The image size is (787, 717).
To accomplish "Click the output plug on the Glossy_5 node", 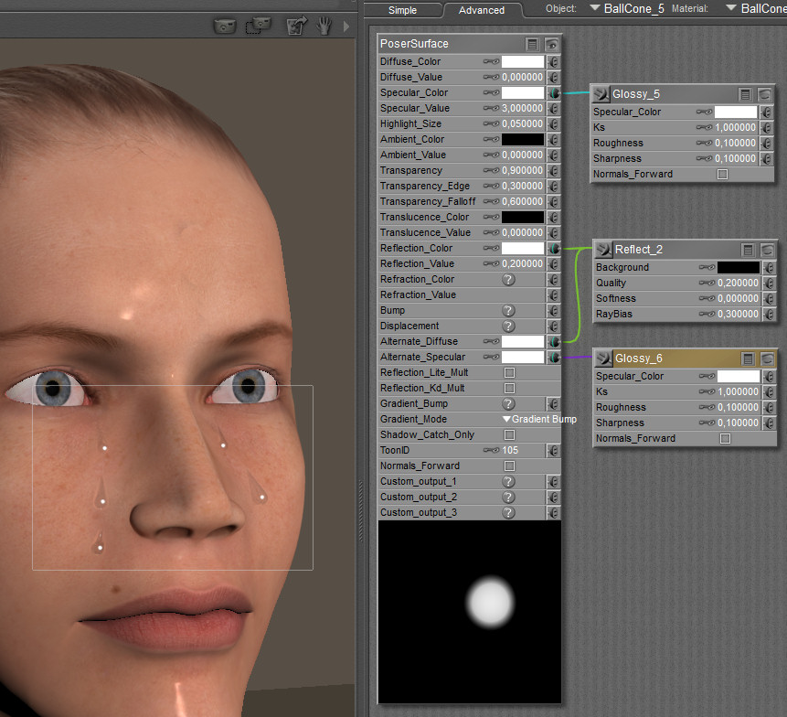I will [601, 93].
